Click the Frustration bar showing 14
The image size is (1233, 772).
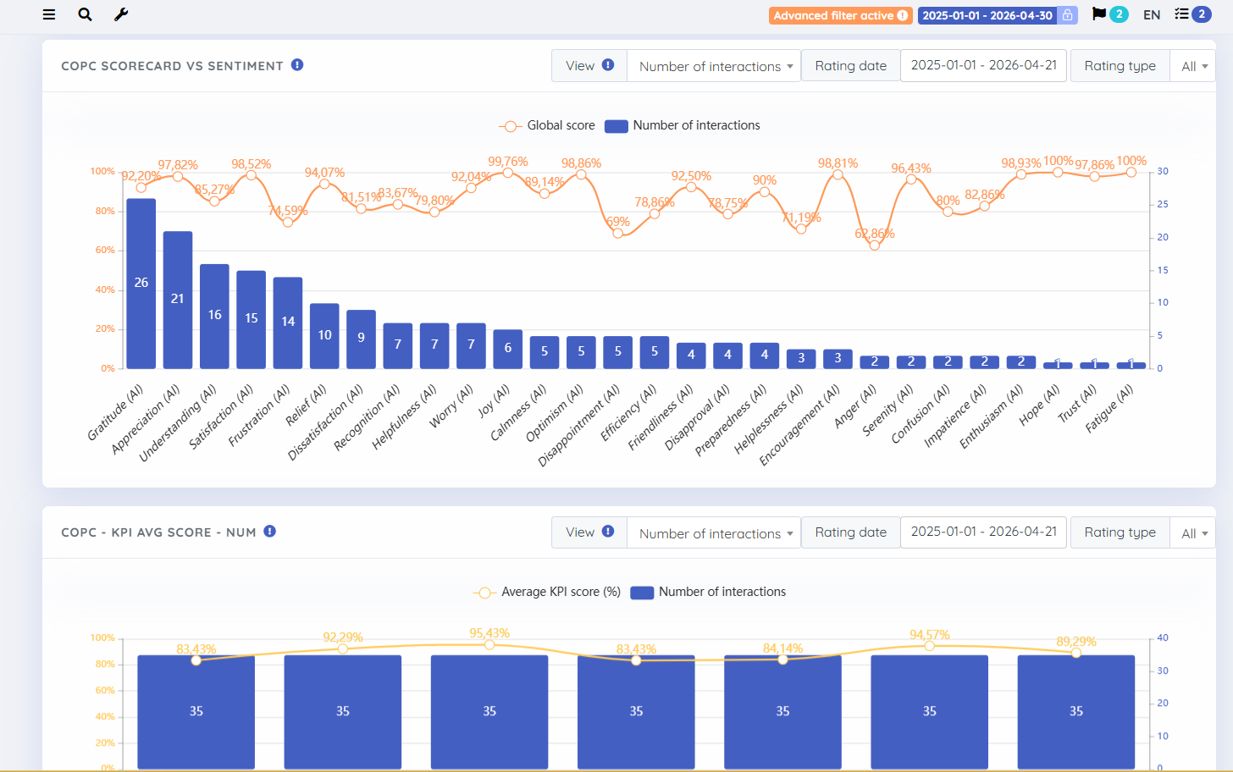pos(288,323)
